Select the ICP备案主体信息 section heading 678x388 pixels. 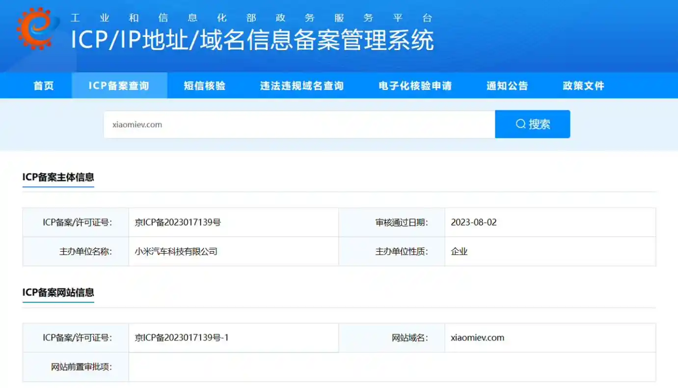[x=58, y=178]
